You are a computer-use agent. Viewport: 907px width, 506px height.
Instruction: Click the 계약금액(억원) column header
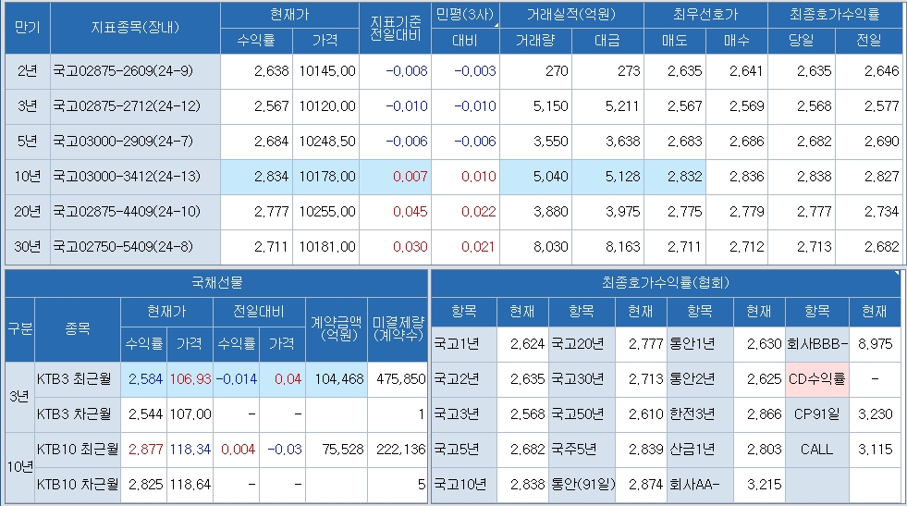337,329
